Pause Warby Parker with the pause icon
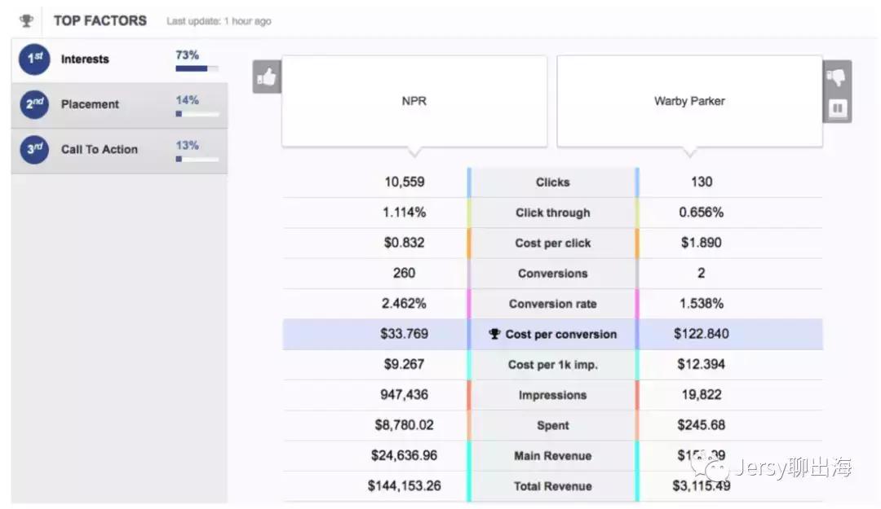Screen dimensions: 881x509 [837, 108]
